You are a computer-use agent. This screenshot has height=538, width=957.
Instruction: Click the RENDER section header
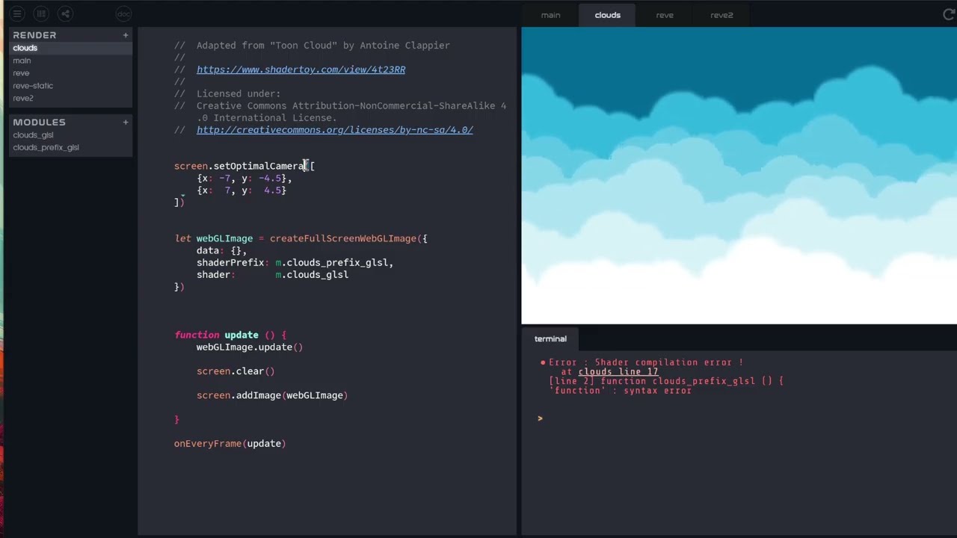pyautogui.click(x=34, y=35)
